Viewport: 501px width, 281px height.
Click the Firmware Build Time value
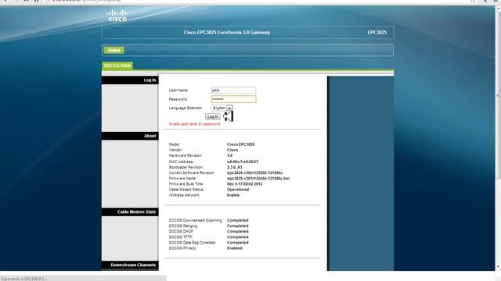click(245, 184)
